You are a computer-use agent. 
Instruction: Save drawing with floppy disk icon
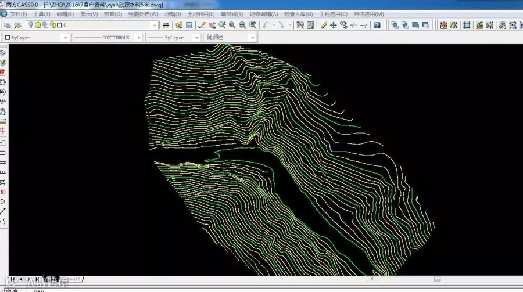click(x=189, y=26)
